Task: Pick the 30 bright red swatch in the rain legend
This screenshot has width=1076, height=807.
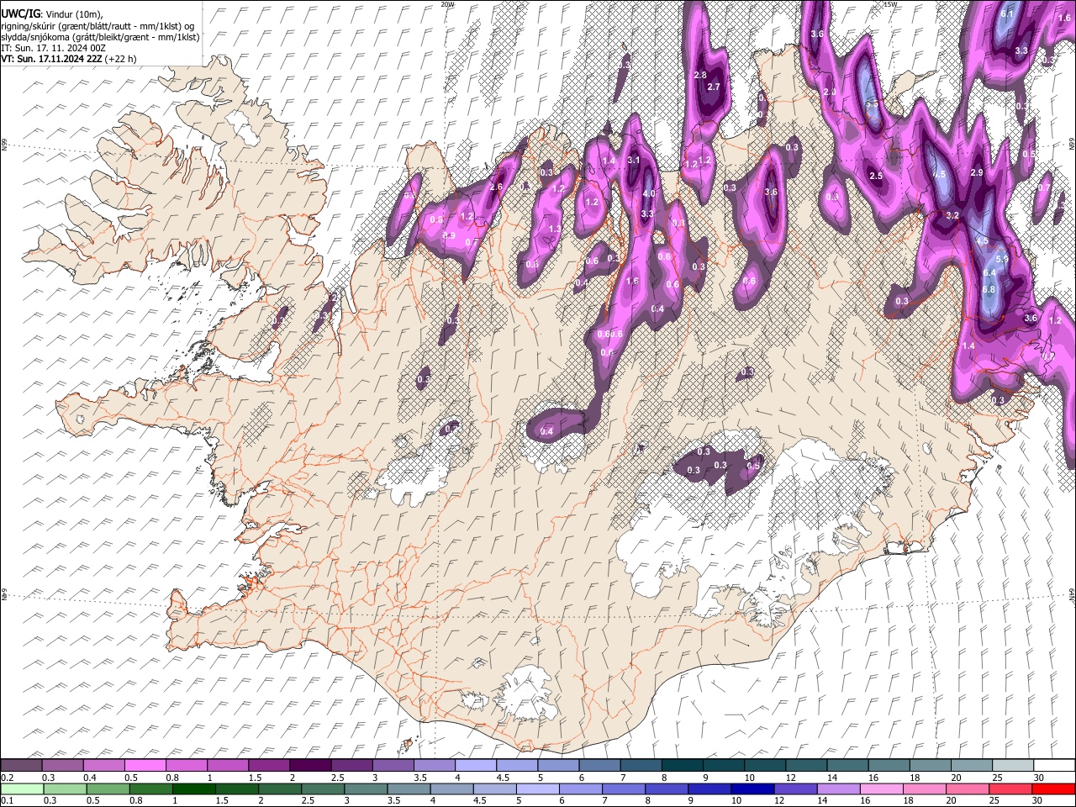Action: [1053, 789]
